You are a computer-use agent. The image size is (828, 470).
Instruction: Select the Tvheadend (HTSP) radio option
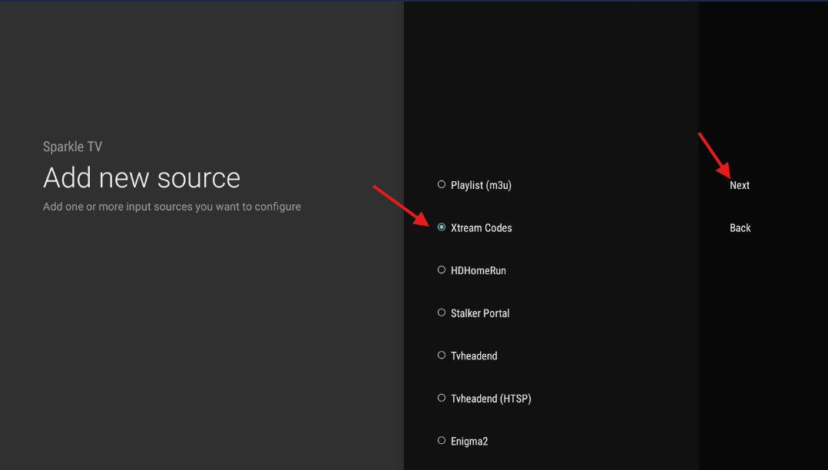[x=484, y=399]
